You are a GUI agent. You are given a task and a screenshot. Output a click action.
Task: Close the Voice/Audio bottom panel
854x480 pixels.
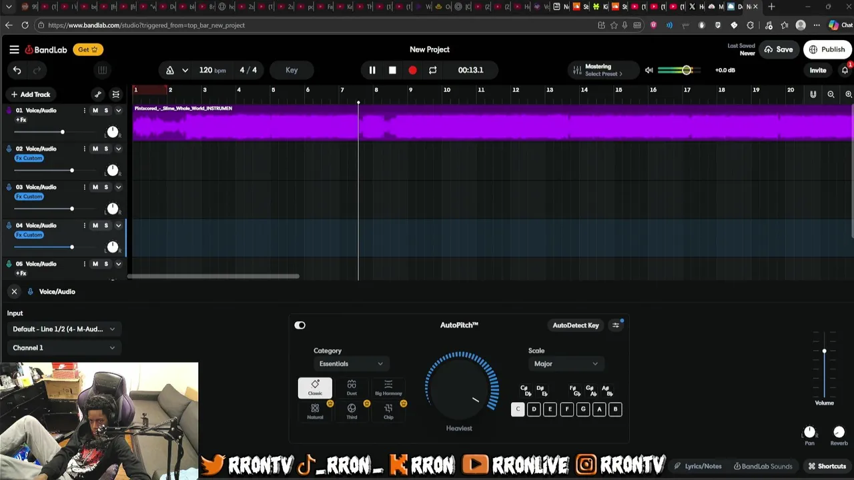(14, 291)
